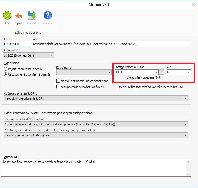This screenshot has height=188, width=198.
Task: Click into the Popis description field
Action: click(x=111, y=44)
